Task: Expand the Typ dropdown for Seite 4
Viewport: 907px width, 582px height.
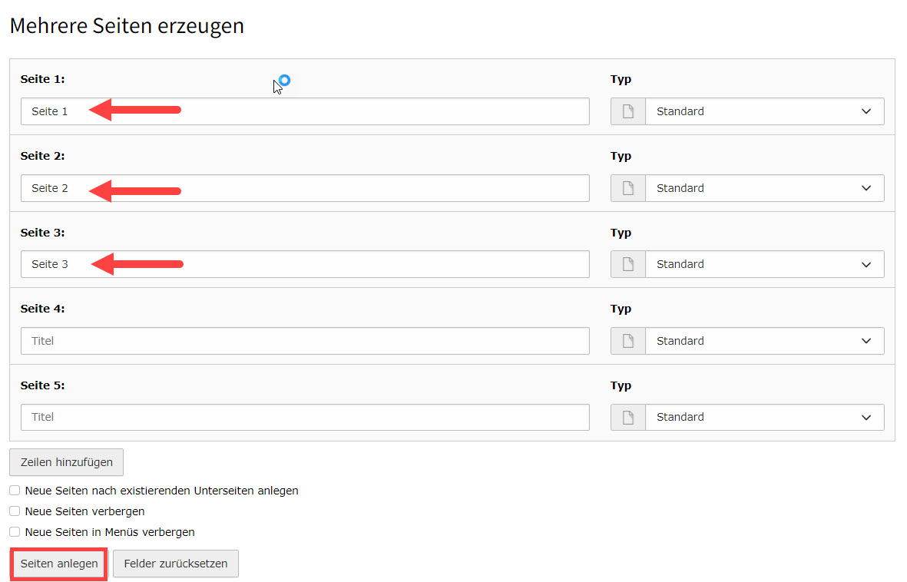Action: (764, 341)
